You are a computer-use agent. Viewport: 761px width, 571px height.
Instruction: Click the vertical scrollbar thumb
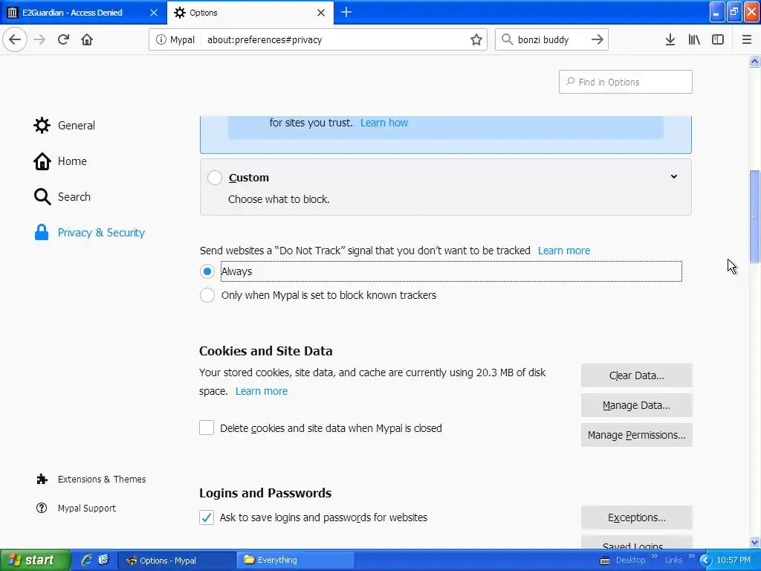(x=754, y=216)
